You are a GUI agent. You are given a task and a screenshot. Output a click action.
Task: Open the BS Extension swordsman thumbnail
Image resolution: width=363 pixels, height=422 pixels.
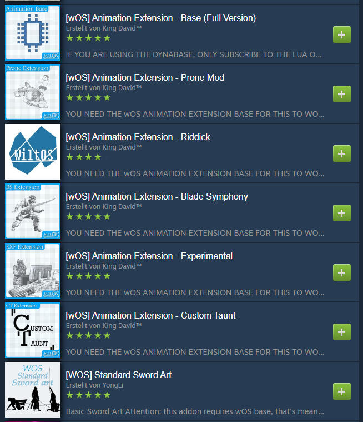[33, 211]
